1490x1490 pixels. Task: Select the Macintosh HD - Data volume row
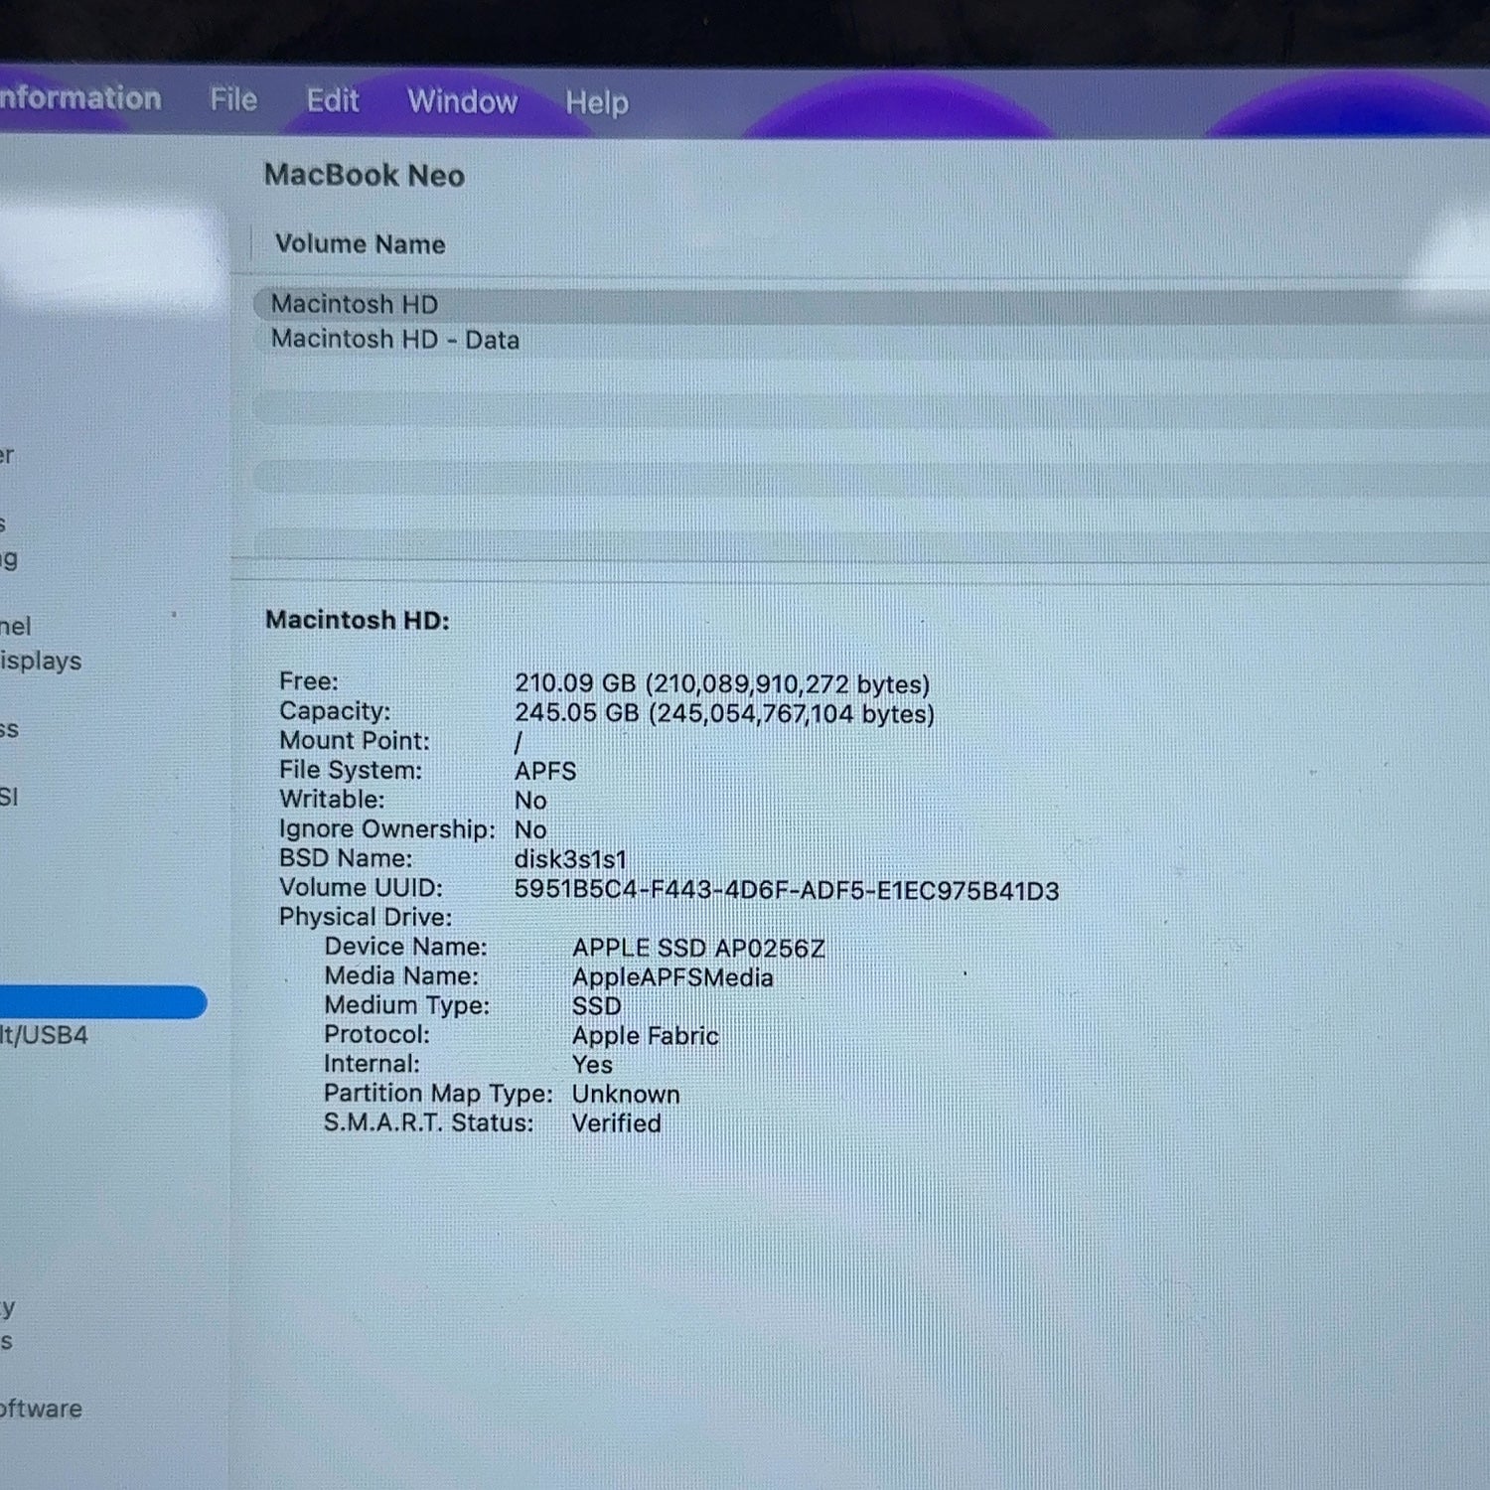click(869, 340)
